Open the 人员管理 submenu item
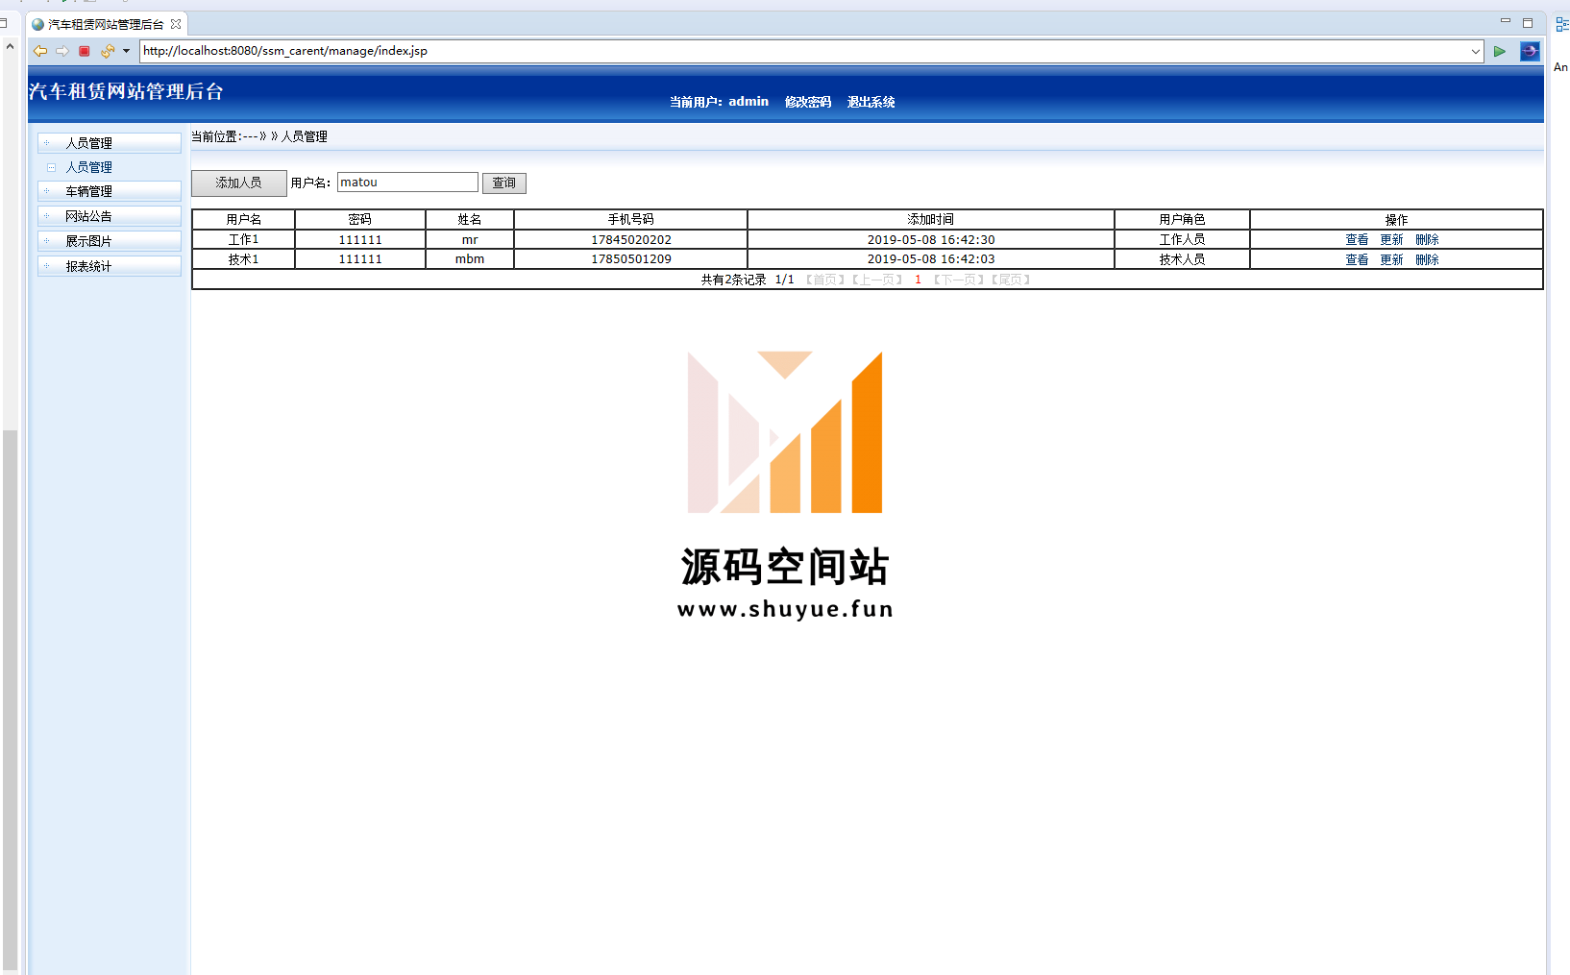1570x975 pixels. point(88,167)
